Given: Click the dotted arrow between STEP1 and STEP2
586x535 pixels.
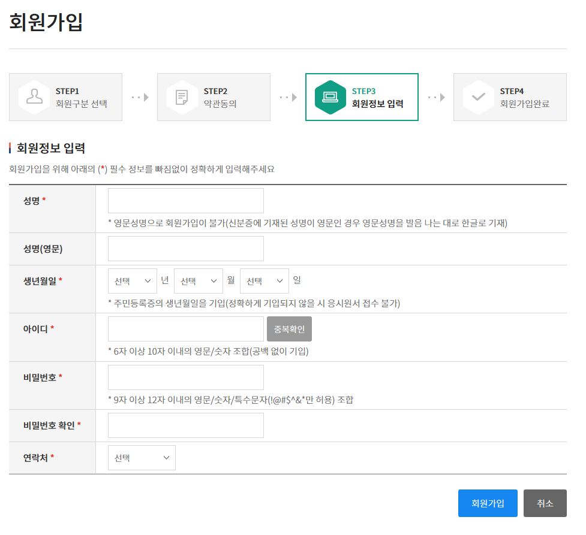Looking at the screenshot, I should click(x=139, y=97).
